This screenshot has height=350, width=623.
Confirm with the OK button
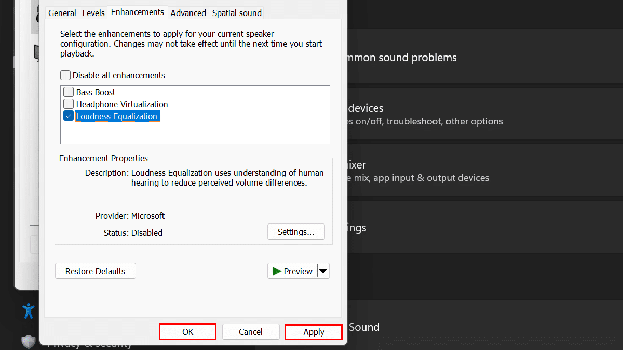pyautogui.click(x=187, y=332)
